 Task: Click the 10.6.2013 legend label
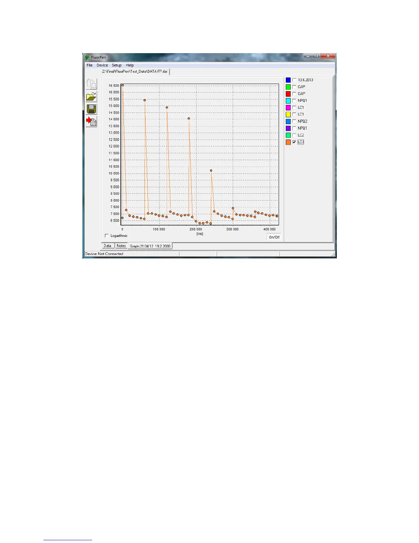point(305,80)
